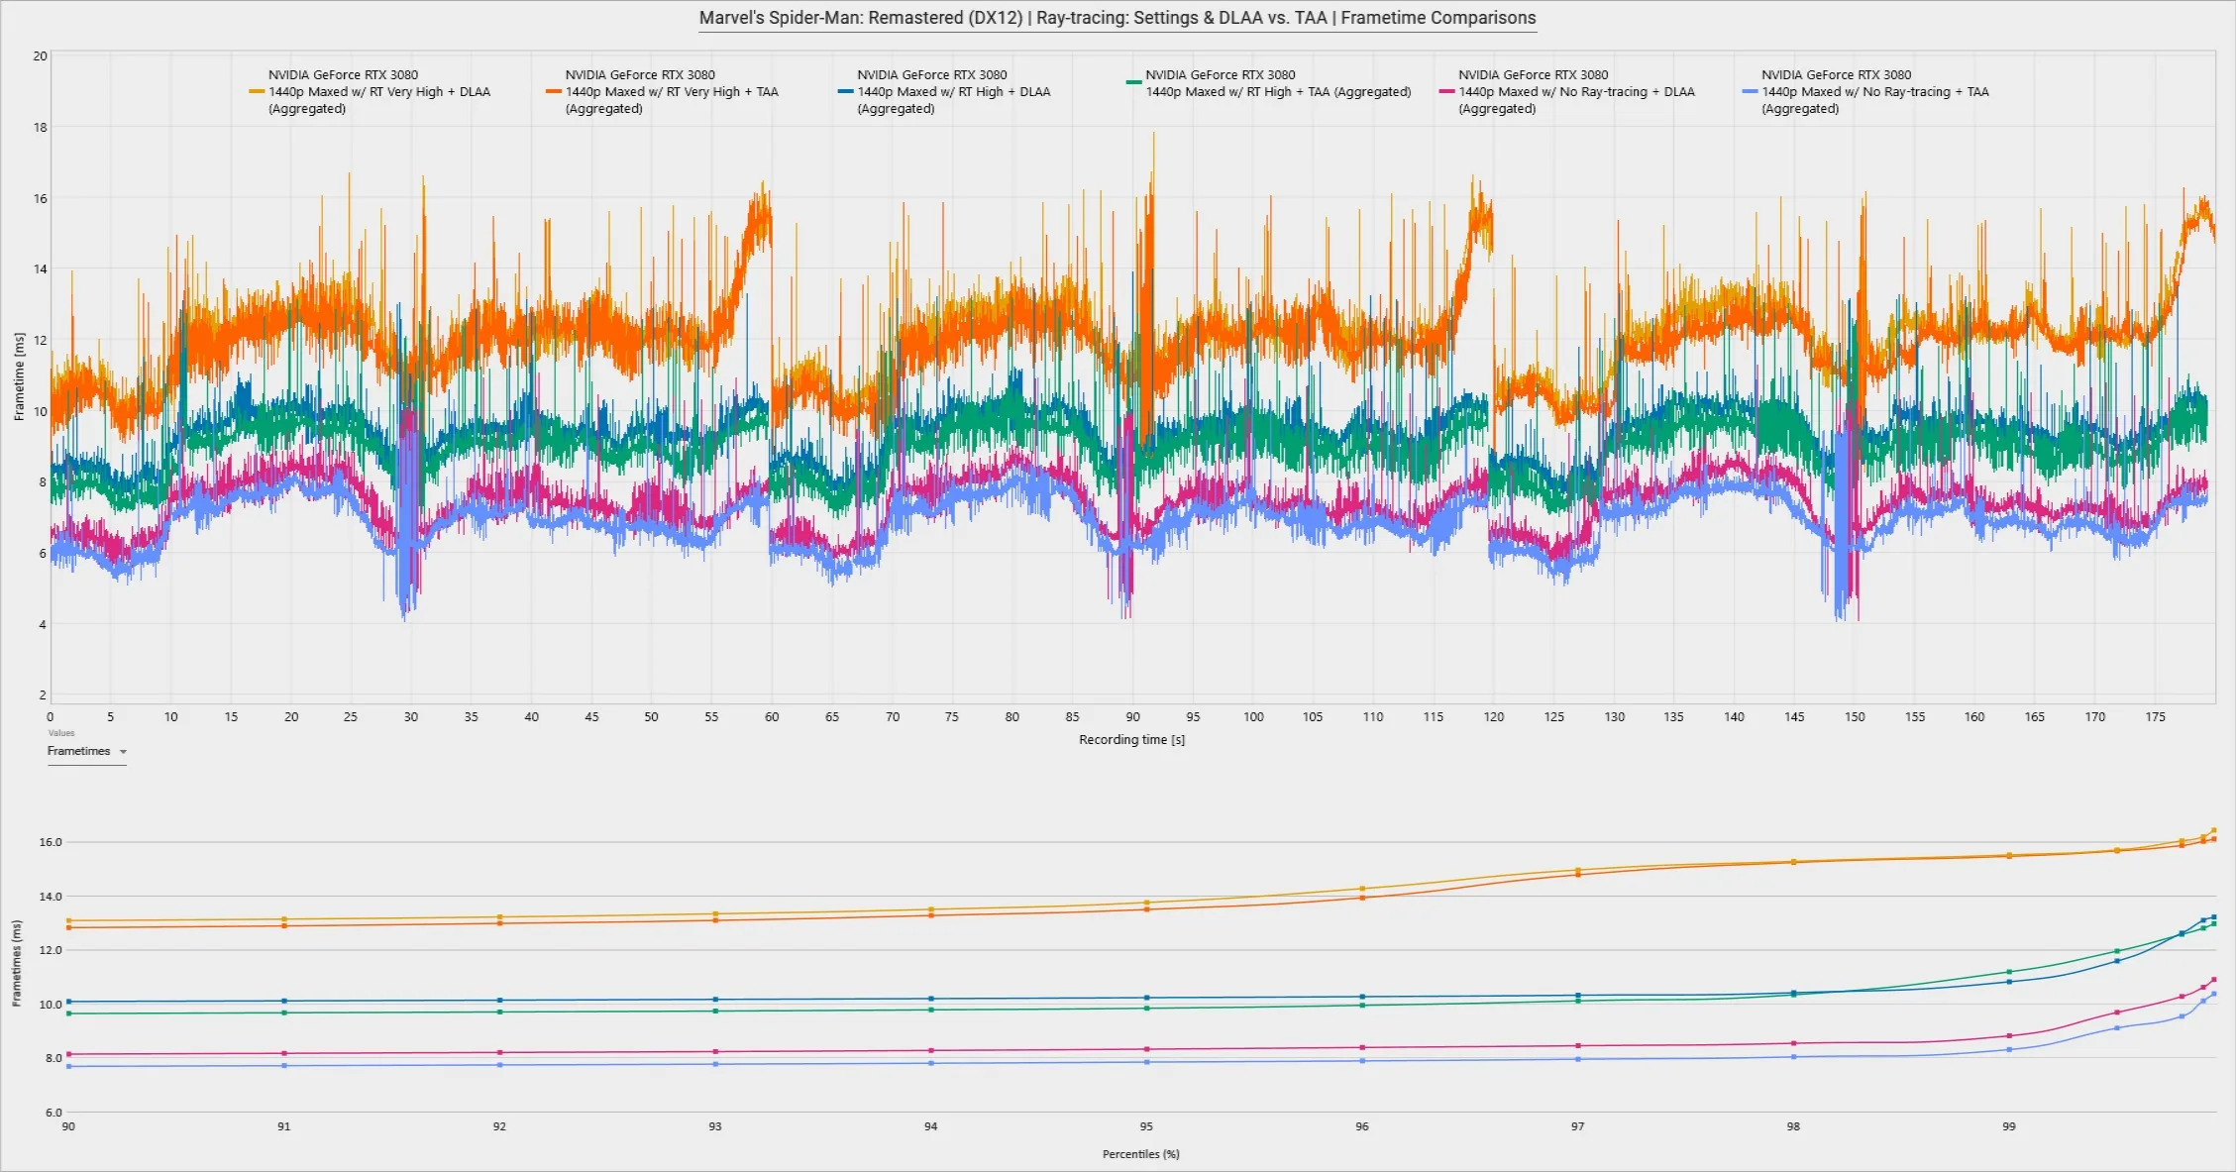Image resolution: width=2236 pixels, height=1172 pixels.
Task: Click the 'Frametime [ms]' vertical axis label
Action: point(19,376)
